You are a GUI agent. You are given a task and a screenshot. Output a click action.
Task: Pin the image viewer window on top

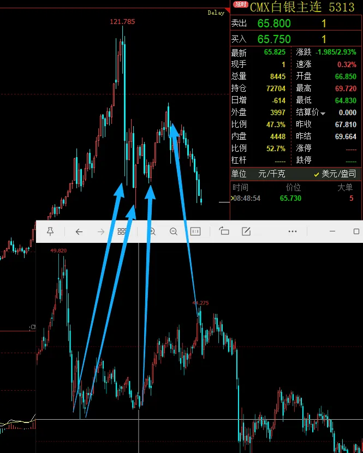coord(50,231)
